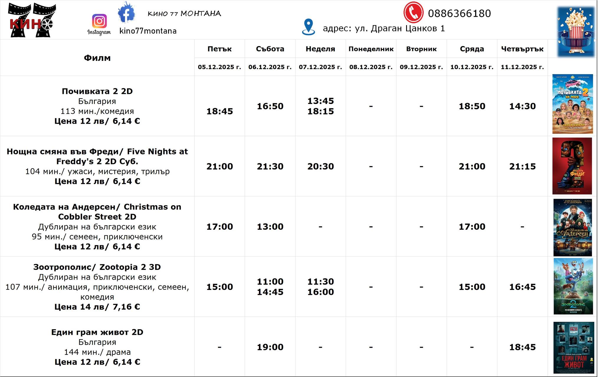Screen dimensions: 604x377
Task: Select Saturday 19:00 Един грам живот showtime
Action: pyautogui.click(x=270, y=347)
